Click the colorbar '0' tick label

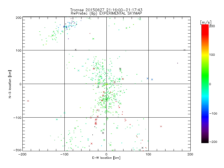tap(210, 84)
